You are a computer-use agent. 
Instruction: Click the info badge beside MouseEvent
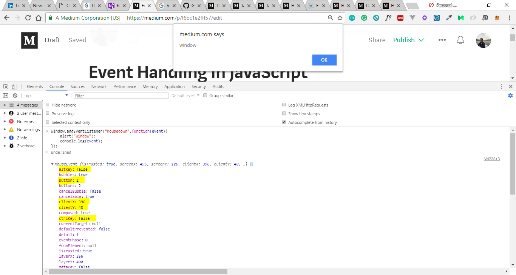(251, 164)
